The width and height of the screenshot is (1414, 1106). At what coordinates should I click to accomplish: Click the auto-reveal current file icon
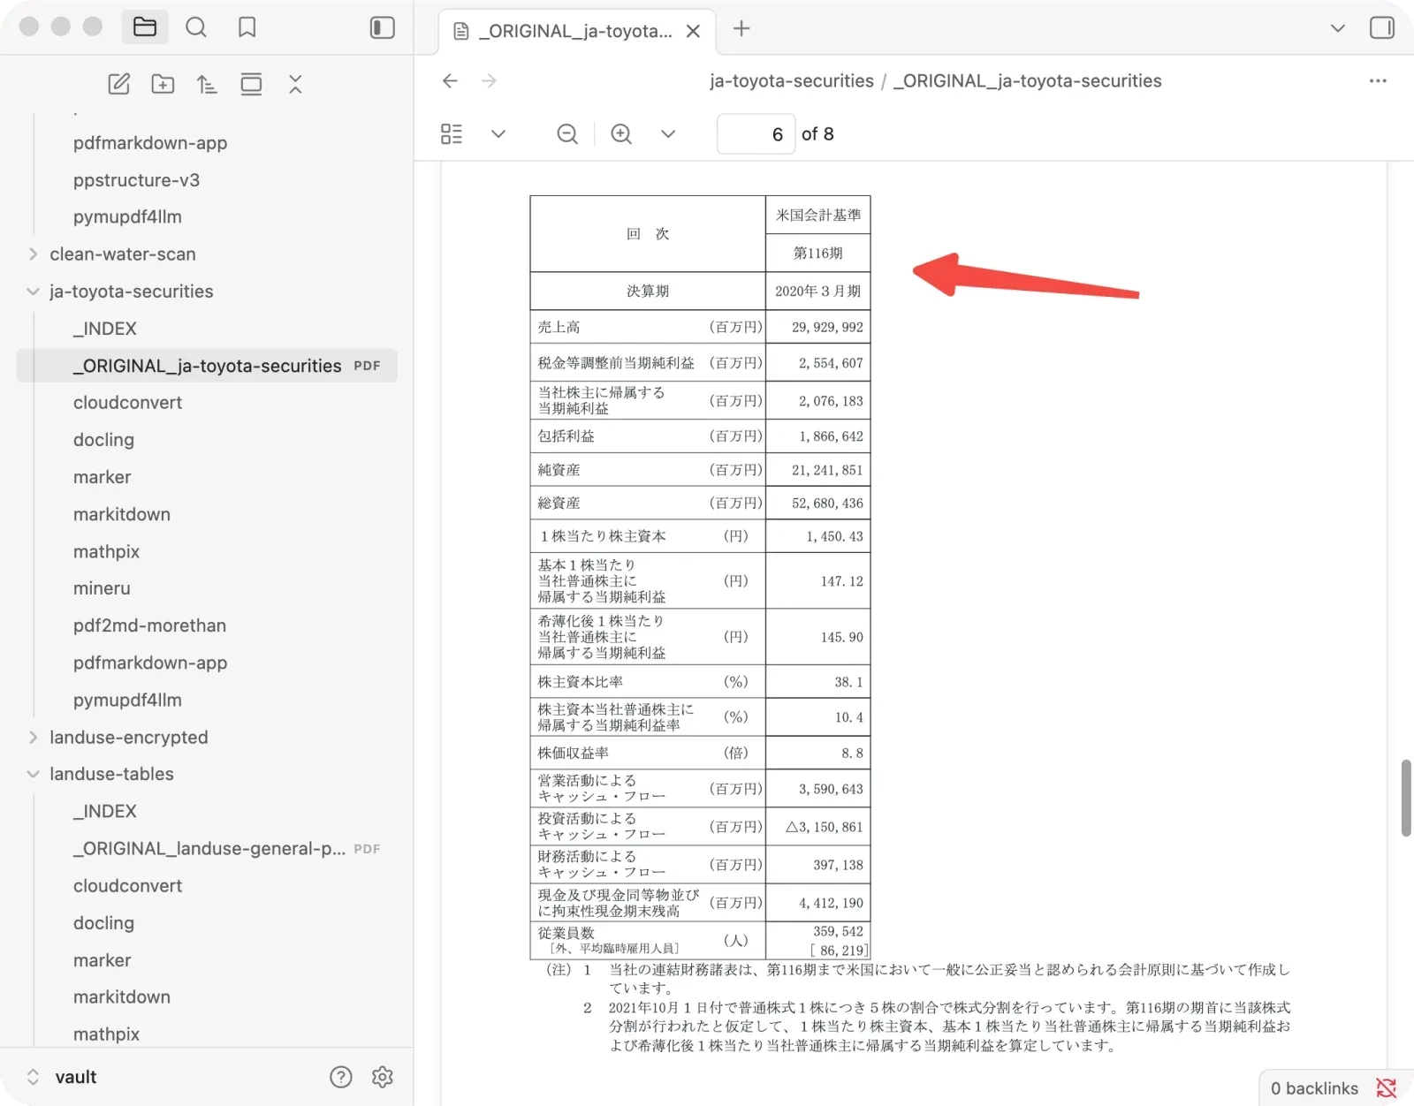click(x=251, y=84)
